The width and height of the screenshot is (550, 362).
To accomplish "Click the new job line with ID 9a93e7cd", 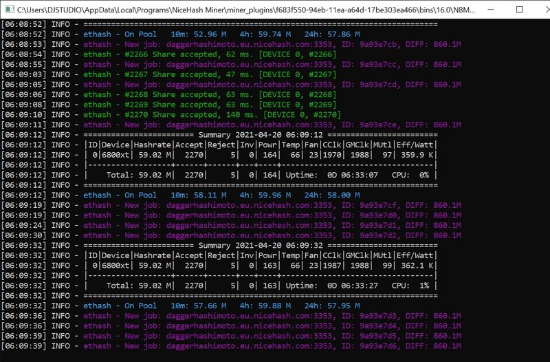I will pos(272,85).
